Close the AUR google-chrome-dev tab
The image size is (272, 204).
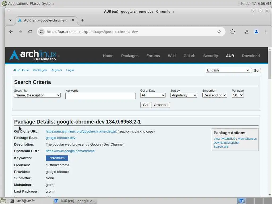[73, 20]
